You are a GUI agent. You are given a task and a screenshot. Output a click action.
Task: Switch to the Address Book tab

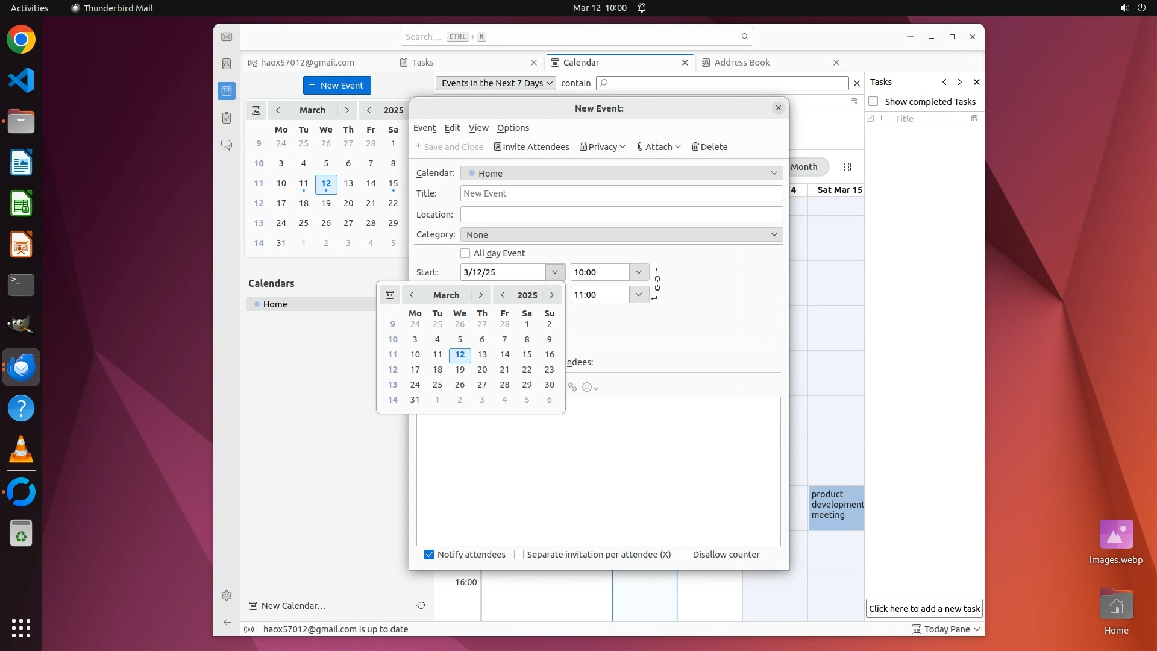point(742,63)
